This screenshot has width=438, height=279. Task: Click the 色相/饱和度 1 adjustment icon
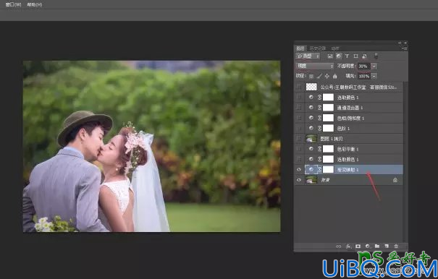[x=311, y=118]
